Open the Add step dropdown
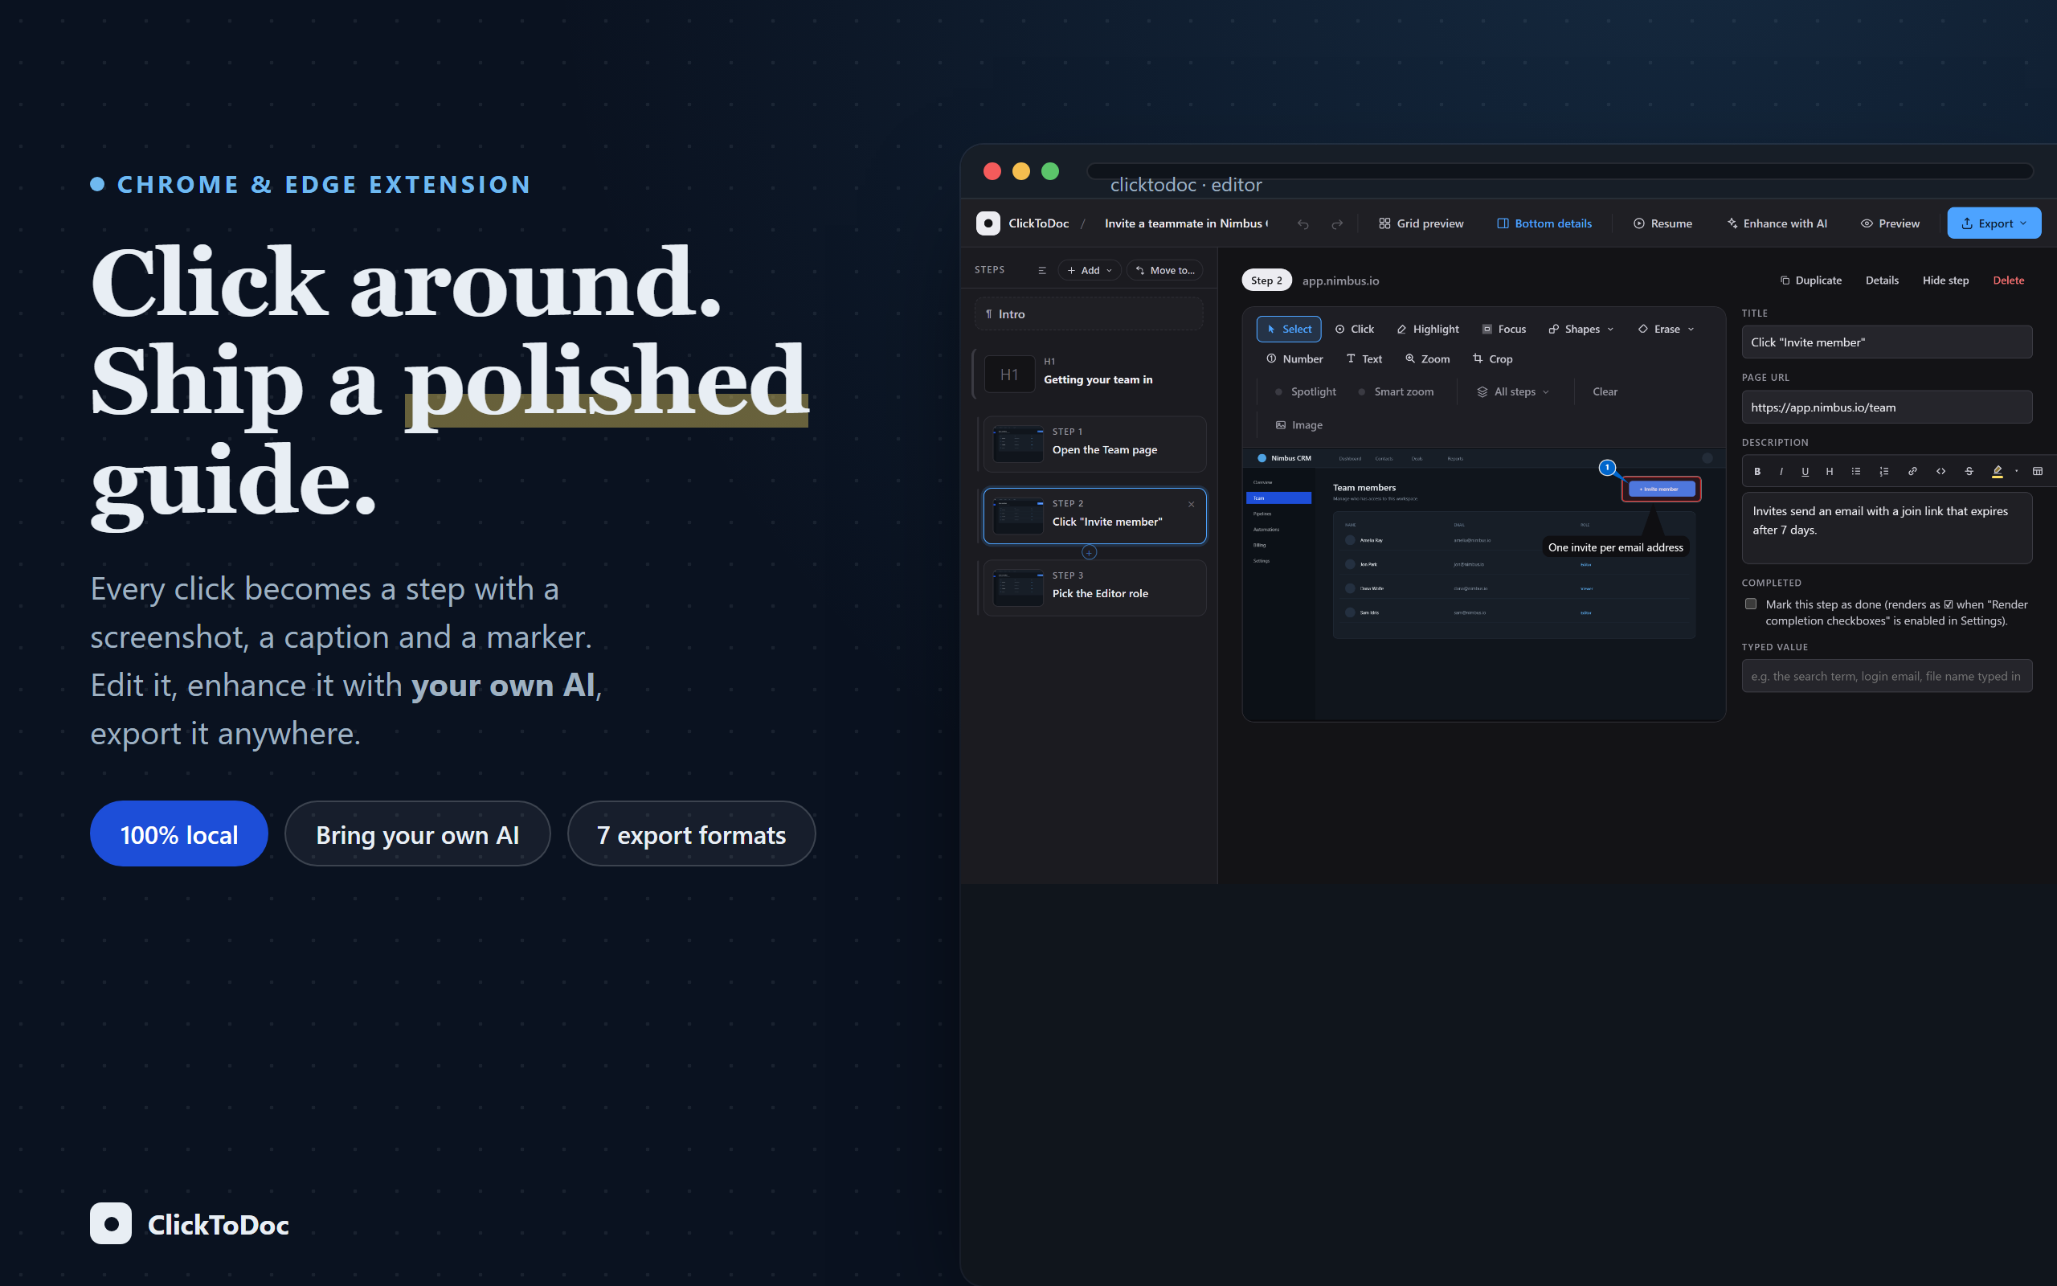Screen dimensions: 2057x1286 pos(1089,271)
